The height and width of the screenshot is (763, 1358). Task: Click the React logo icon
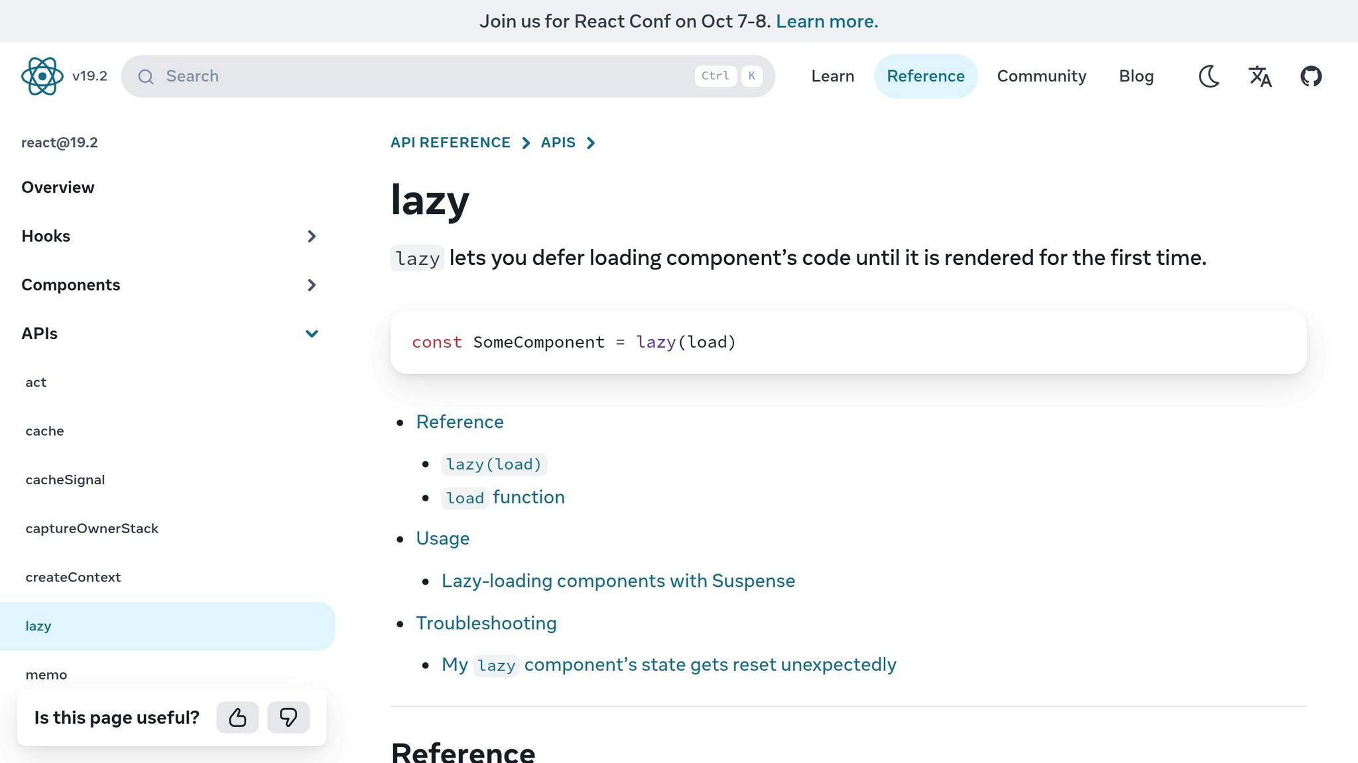42,76
